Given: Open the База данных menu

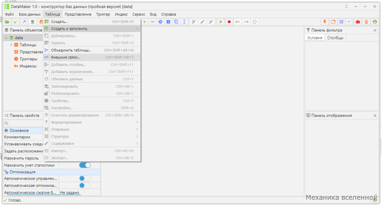Looking at the screenshot, I should [x=30, y=14].
